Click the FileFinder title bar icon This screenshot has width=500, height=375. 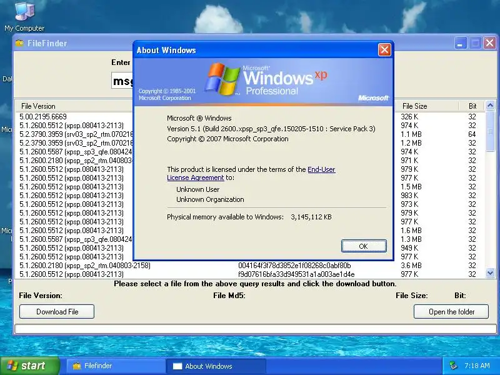click(19, 43)
